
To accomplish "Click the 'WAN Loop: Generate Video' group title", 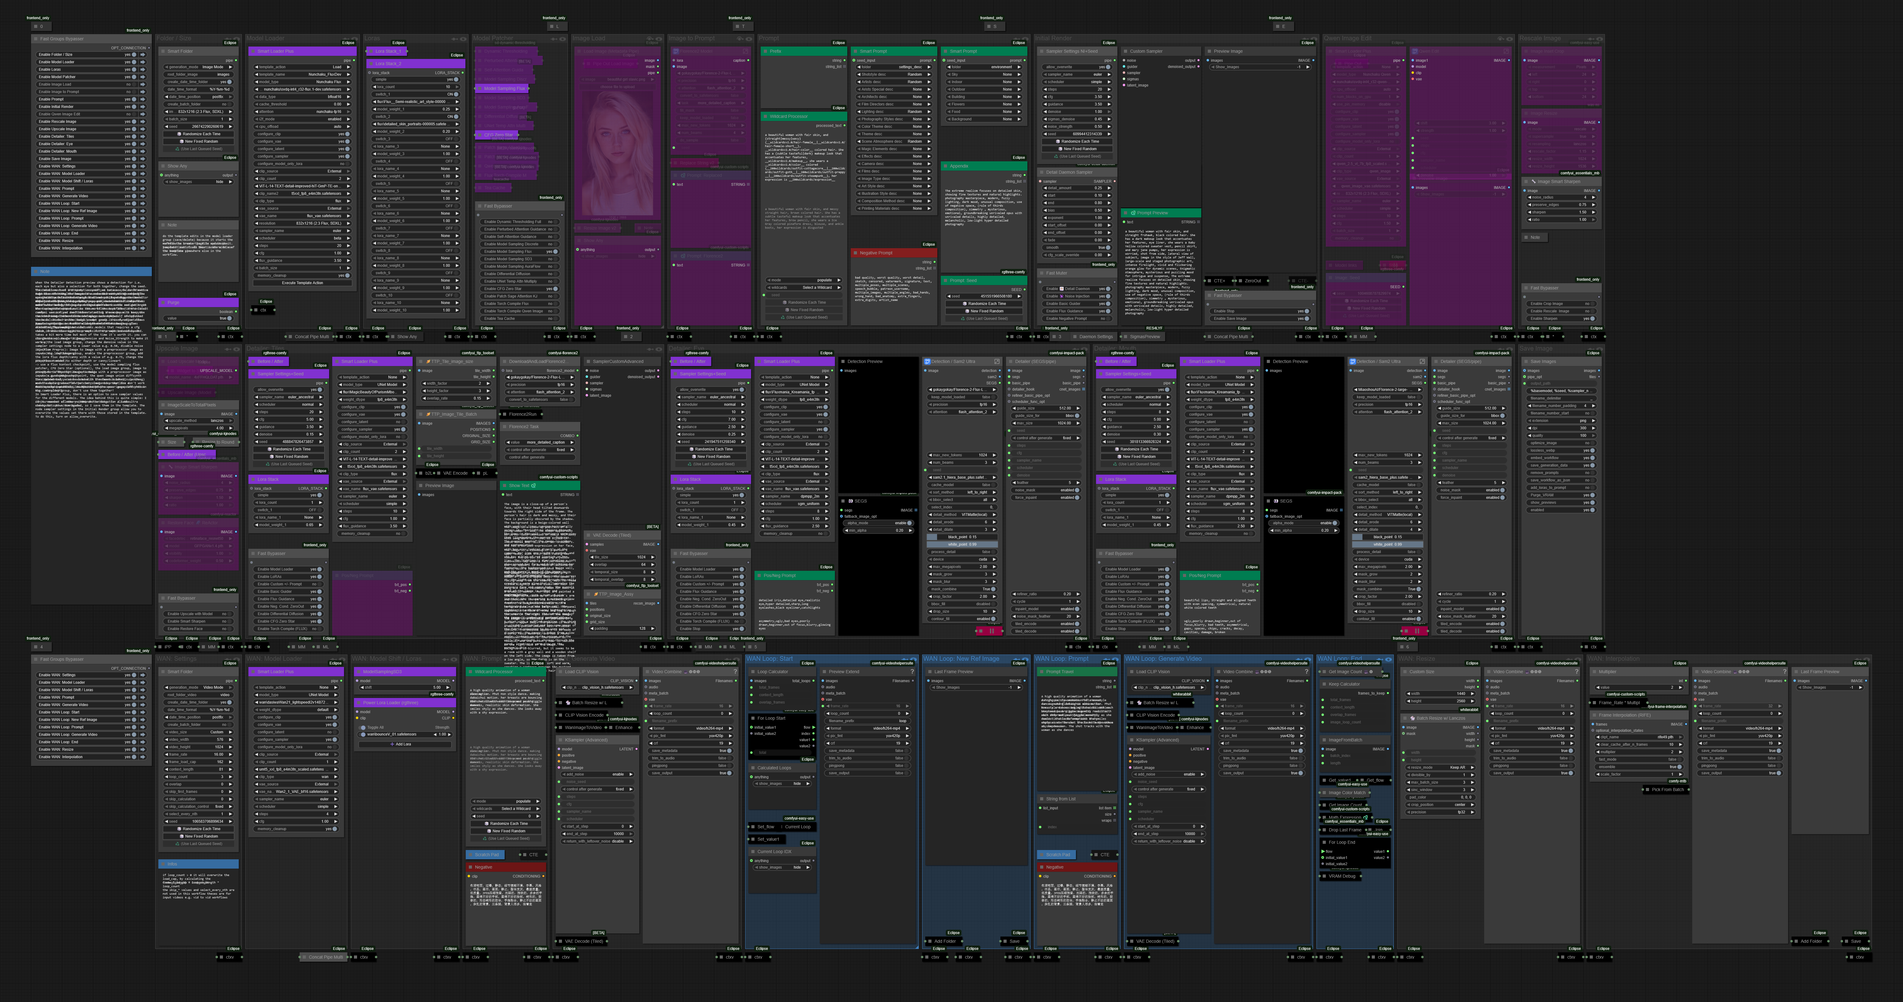I will (1163, 659).
